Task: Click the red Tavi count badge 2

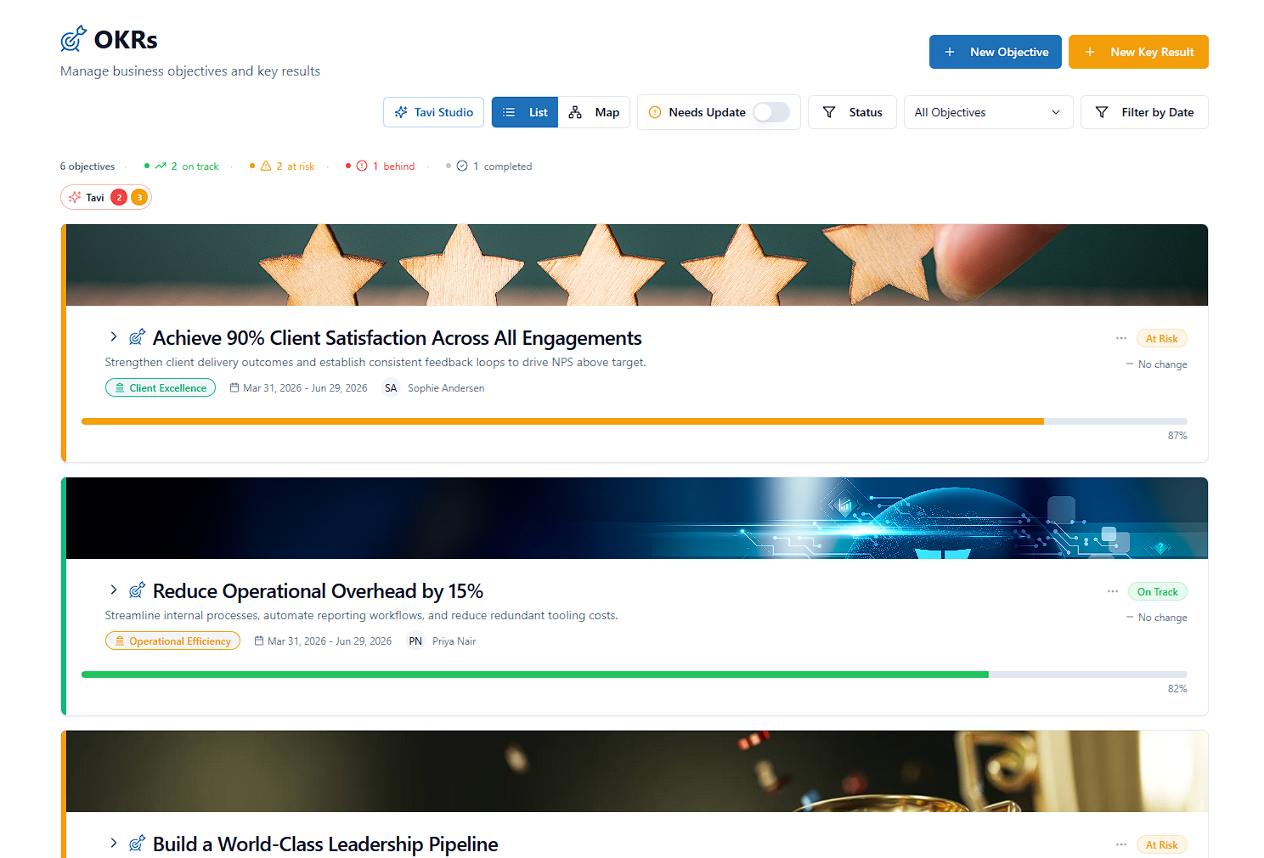Action: (119, 197)
